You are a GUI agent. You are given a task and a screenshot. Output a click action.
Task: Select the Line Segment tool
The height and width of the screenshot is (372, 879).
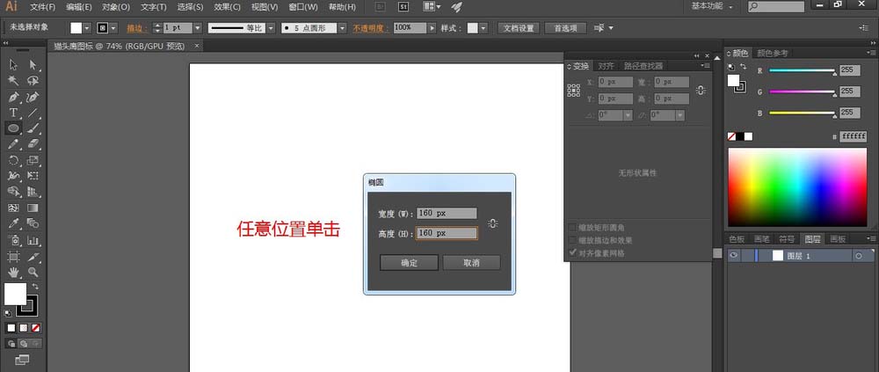tap(33, 113)
